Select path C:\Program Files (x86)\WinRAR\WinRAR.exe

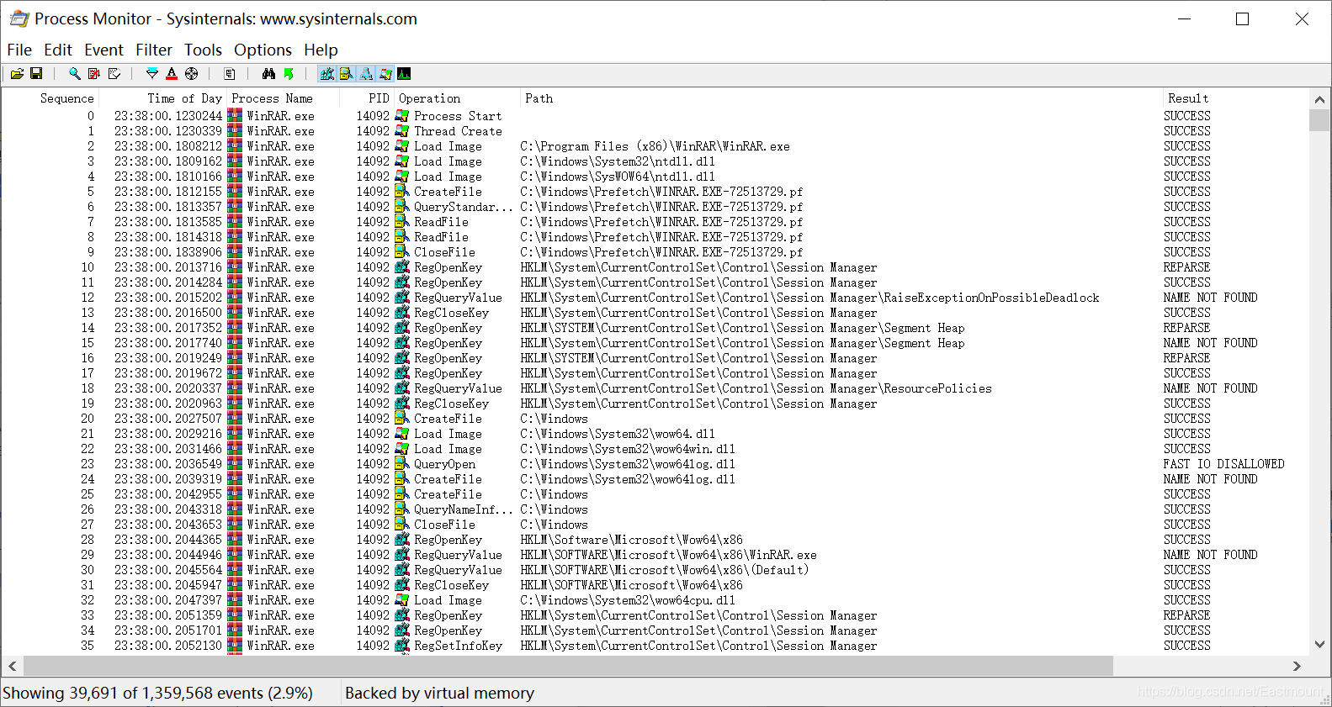point(655,146)
